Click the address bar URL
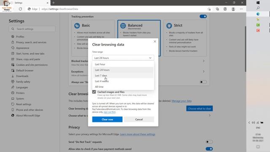This screenshot has width=270, height=152. [x=60, y=9]
